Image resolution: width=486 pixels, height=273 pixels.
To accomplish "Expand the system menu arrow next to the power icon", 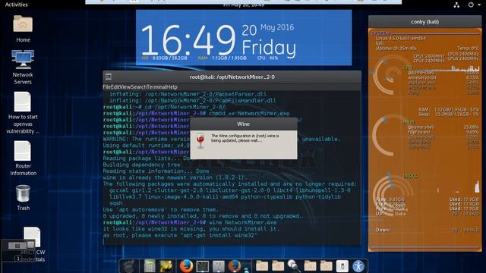I will pyautogui.click(x=479, y=5).
